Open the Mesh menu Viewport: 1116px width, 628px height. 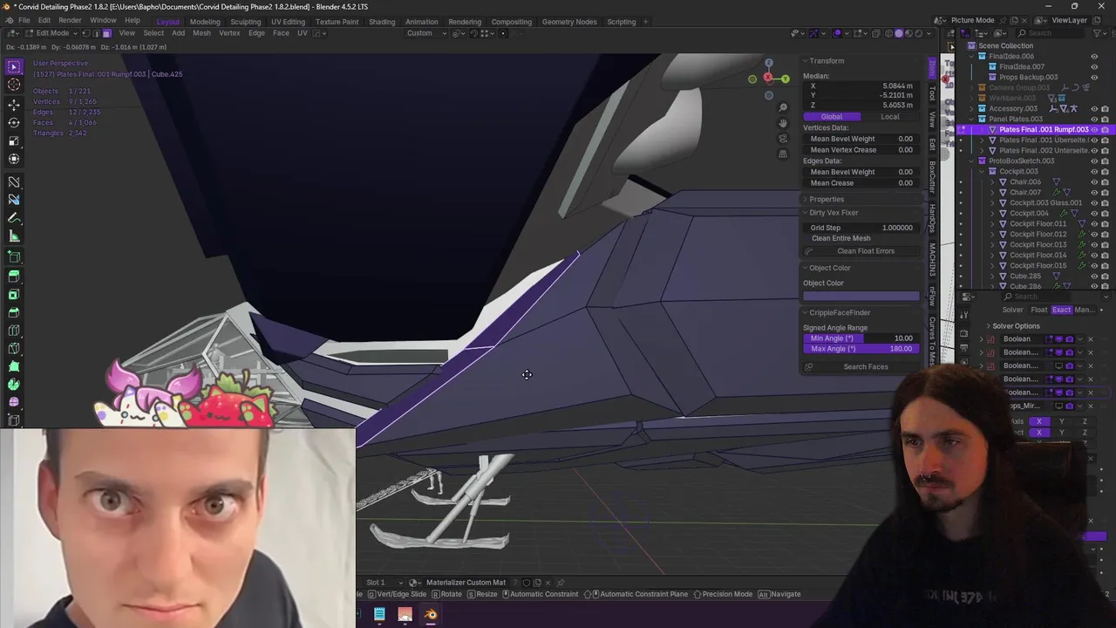click(201, 33)
